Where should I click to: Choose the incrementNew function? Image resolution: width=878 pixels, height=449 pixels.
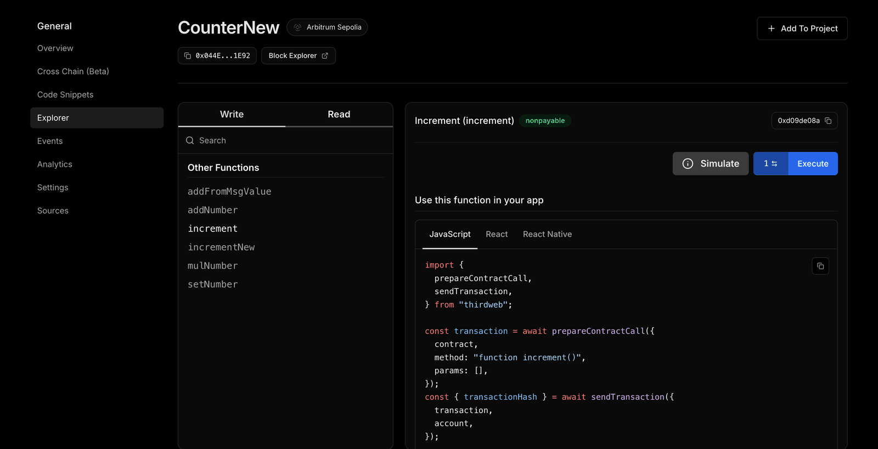[x=221, y=247]
